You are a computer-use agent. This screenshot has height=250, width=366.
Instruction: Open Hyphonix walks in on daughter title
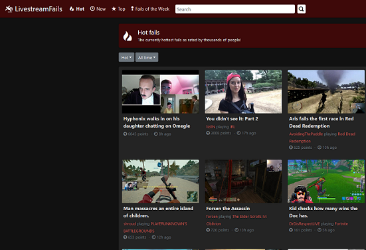157,122
